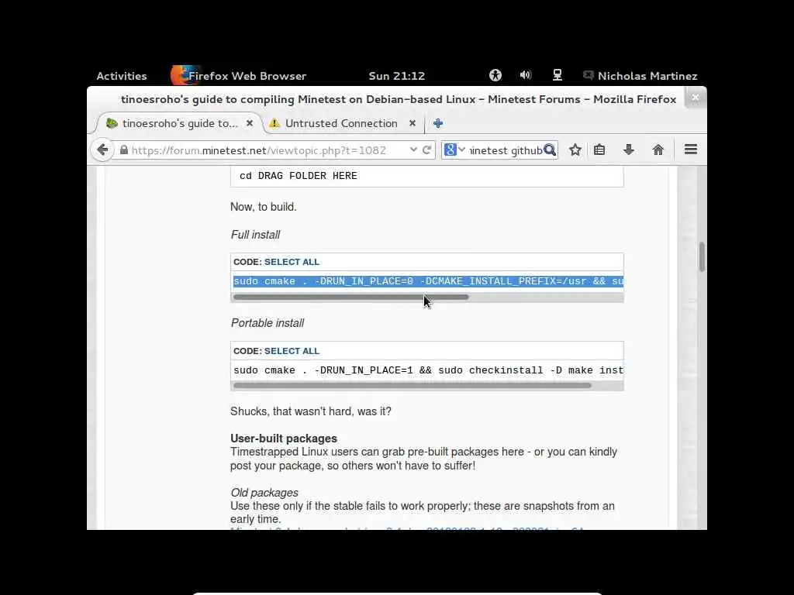Click the 'Portable install' heading
The width and height of the screenshot is (794, 595).
coord(268,323)
